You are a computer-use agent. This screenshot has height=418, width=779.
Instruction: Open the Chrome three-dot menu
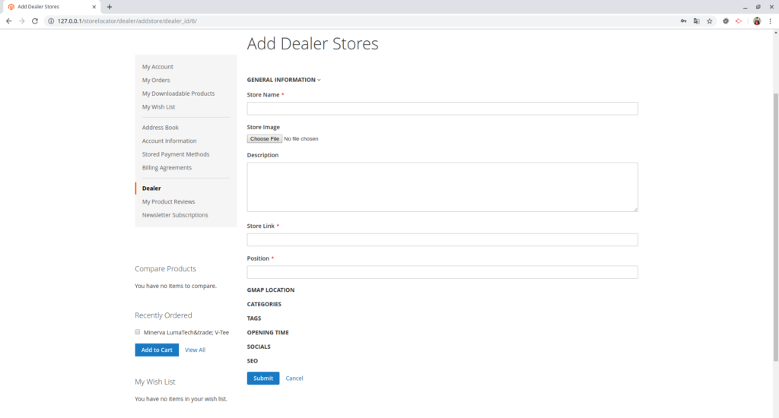click(x=770, y=21)
